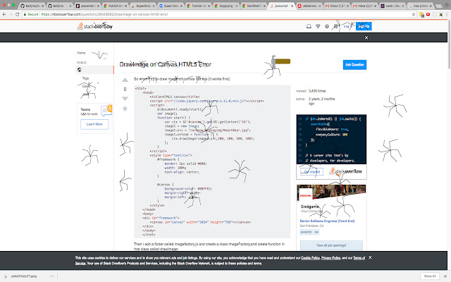
Task: Click the Sign Up button
Action: pyautogui.click(x=364, y=26)
